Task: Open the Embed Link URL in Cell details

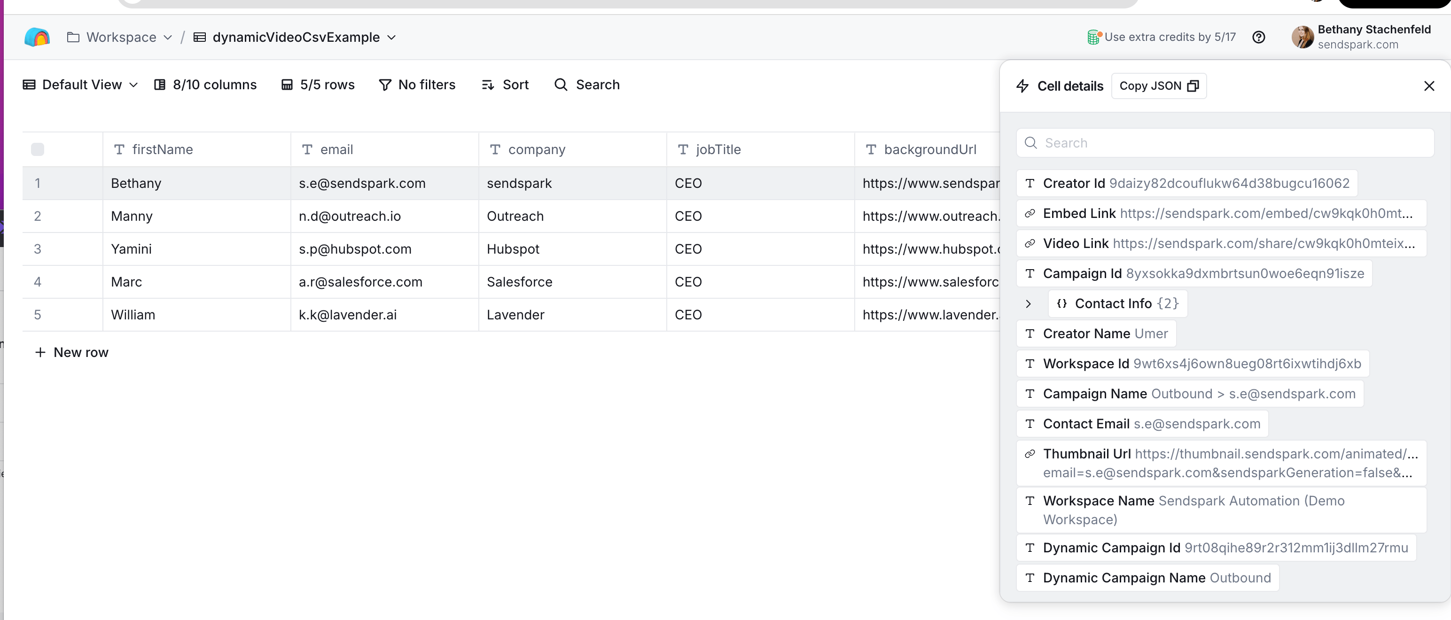Action: [1266, 213]
